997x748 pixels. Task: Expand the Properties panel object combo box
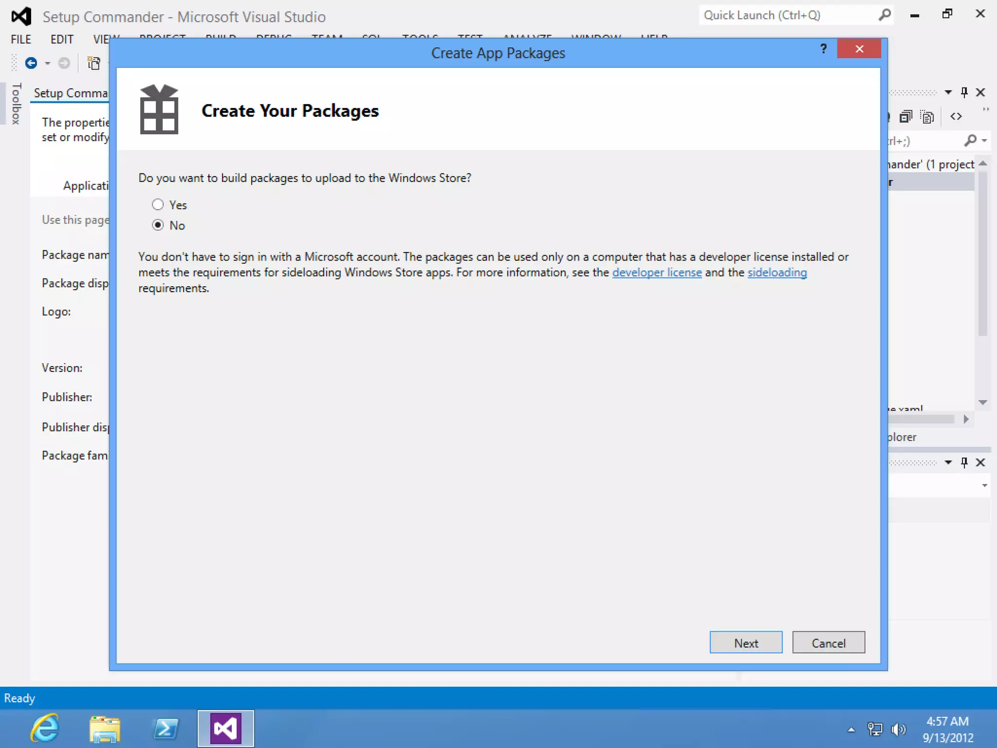point(984,486)
